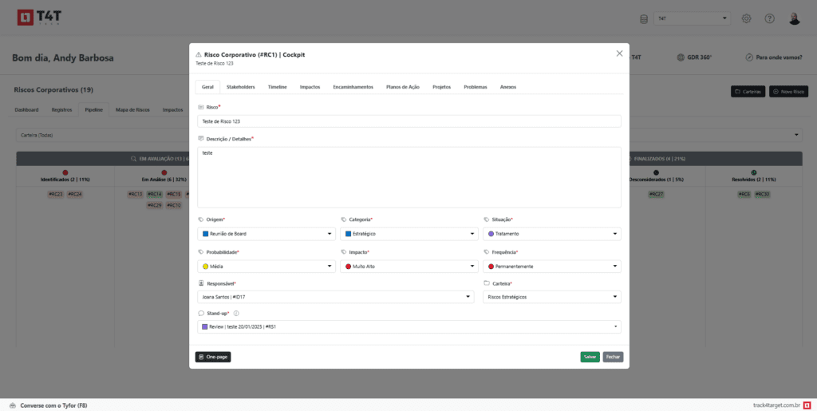Click the T4T logo in header
This screenshot has height=411, width=817.
point(36,18)
